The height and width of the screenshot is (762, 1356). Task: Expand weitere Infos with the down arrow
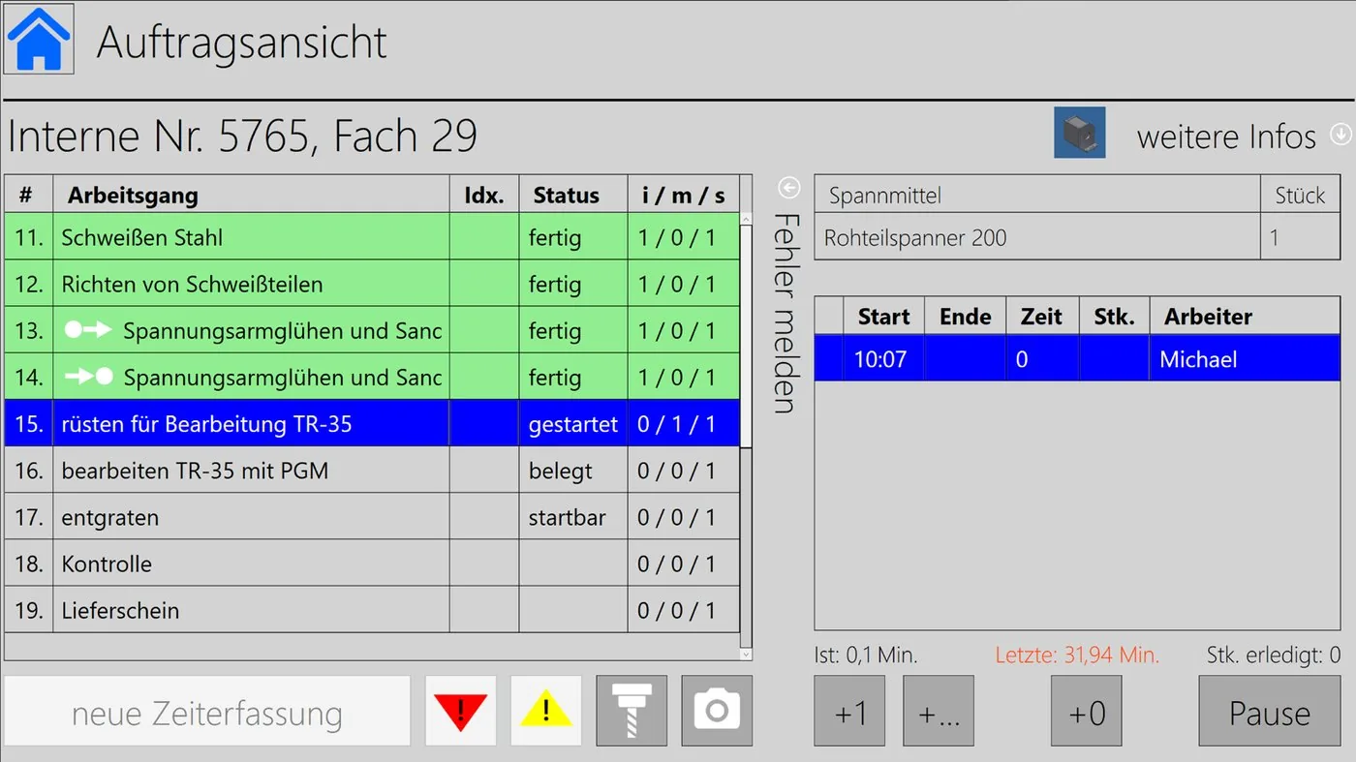click(x=1341, y=135)
